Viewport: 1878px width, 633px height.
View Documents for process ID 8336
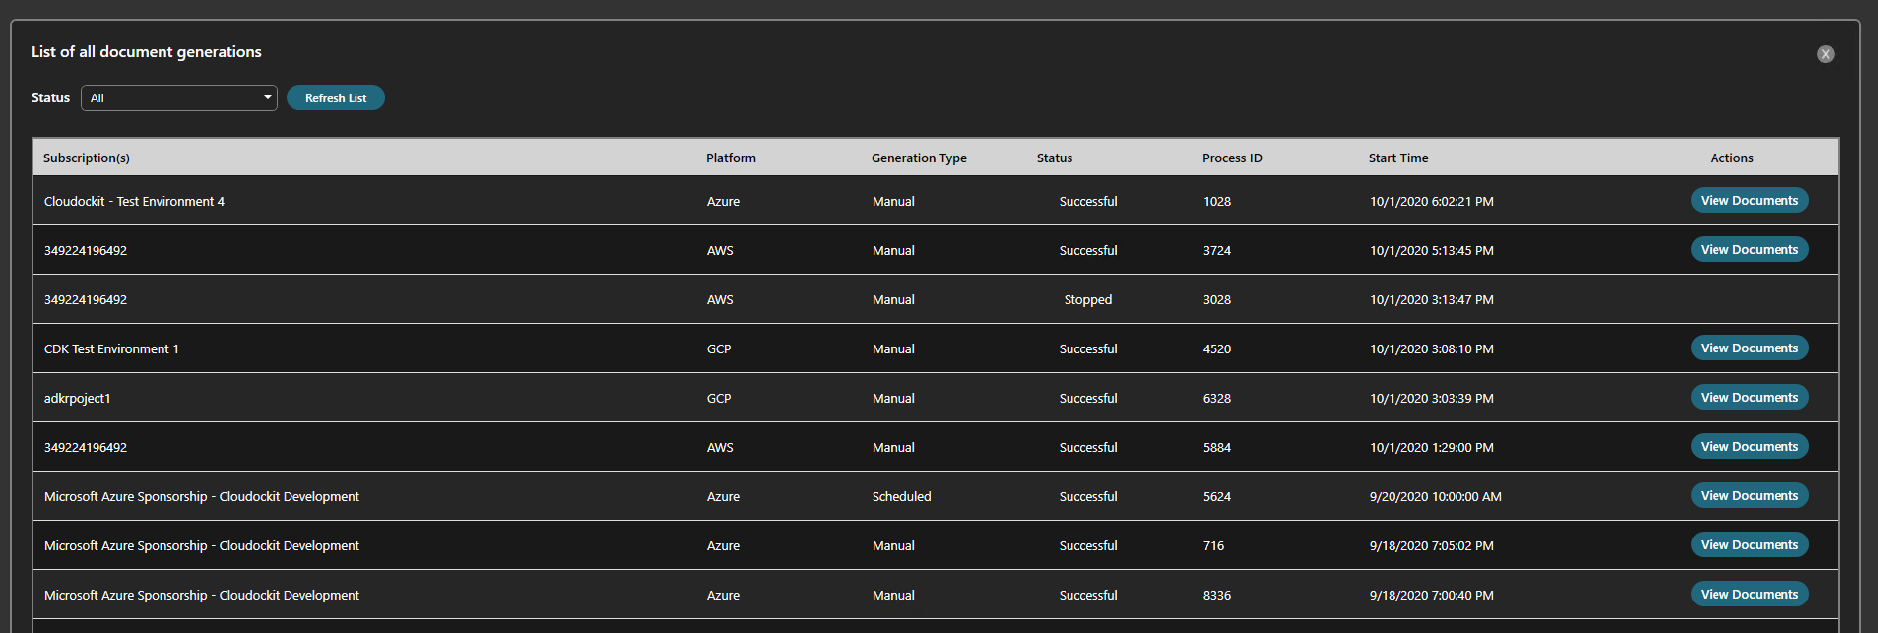pos(1749,594)
